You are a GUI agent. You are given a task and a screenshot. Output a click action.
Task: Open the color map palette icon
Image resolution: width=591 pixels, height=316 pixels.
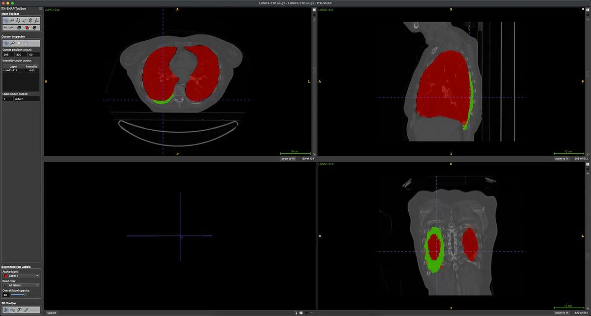[x=34, y=28]
